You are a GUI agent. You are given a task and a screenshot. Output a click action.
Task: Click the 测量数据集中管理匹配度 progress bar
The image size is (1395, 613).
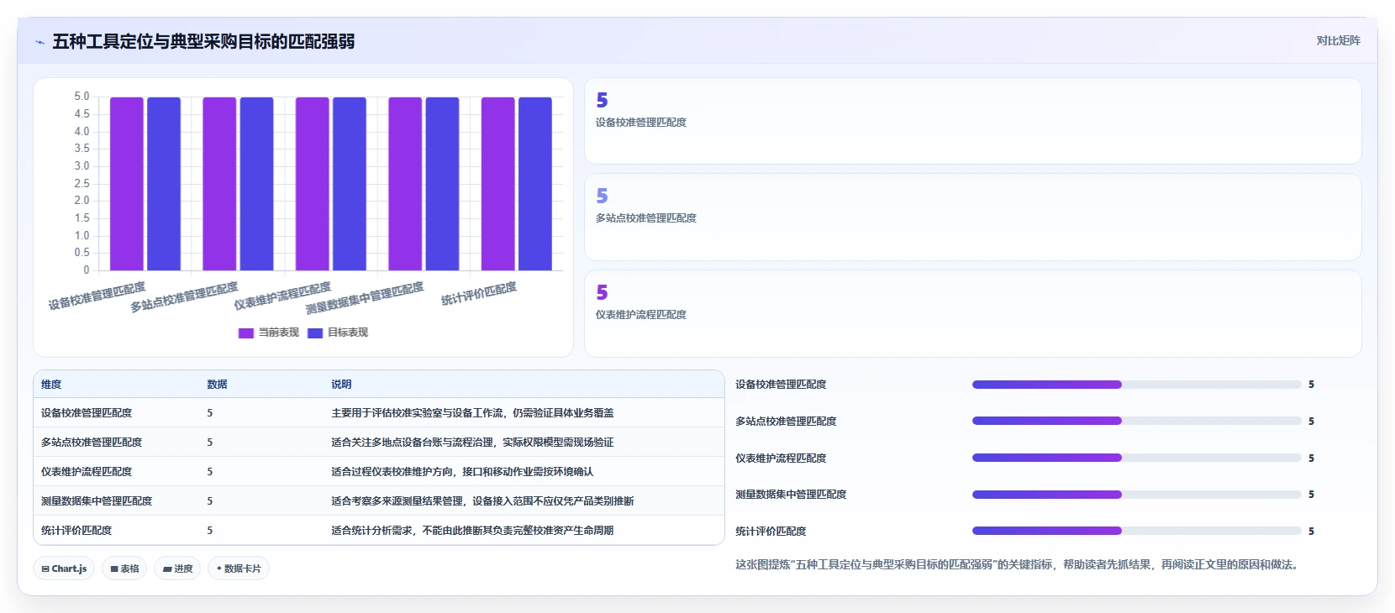coord(1136,495)
